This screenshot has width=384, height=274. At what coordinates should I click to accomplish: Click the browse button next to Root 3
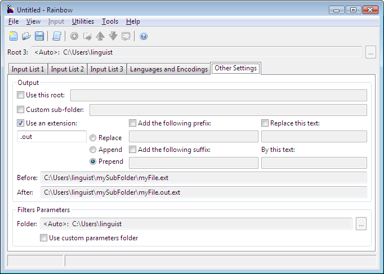tap(371, 52)
